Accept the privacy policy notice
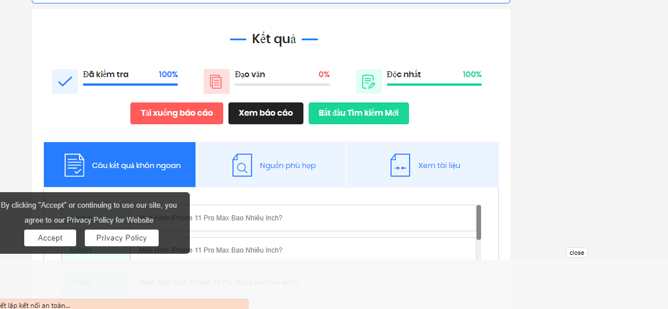 [x=50, y=238]
